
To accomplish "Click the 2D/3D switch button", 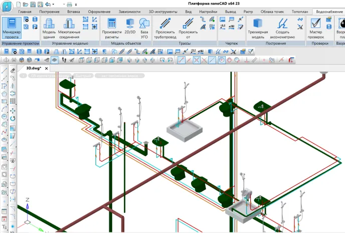I will (130, 28).
